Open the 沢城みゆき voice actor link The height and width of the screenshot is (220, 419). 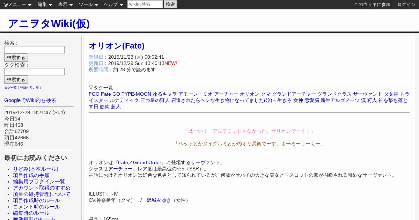(x=159, y=200)
